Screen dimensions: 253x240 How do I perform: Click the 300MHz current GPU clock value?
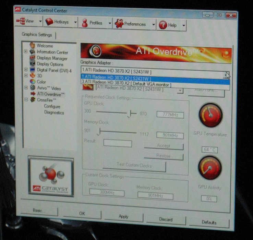pos(107,192)
